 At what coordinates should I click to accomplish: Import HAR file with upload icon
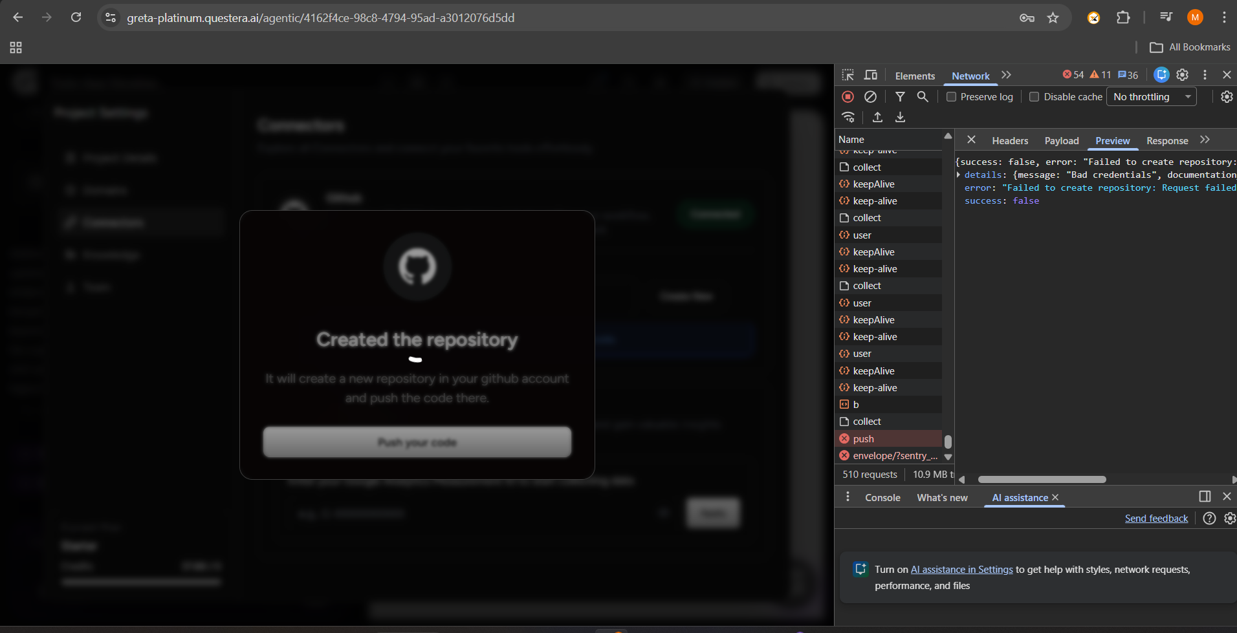(877, 117)
